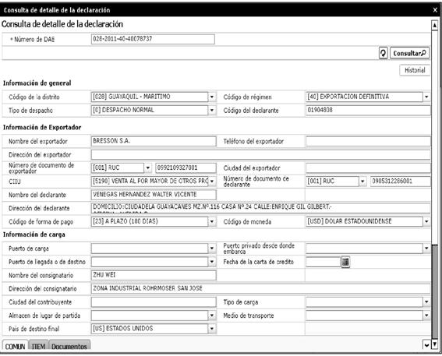Switch to the COMUN tab
This screenshot has height=356, width=442.
pyautogui.click(x=16, y=346)
